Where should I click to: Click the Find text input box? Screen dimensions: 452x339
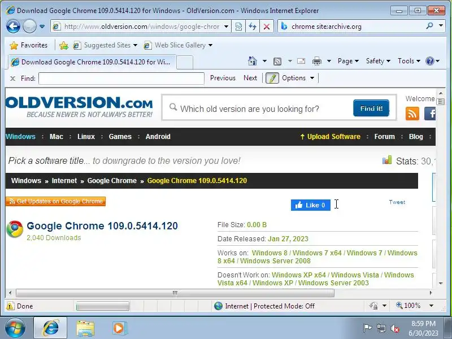coord(121,78)
